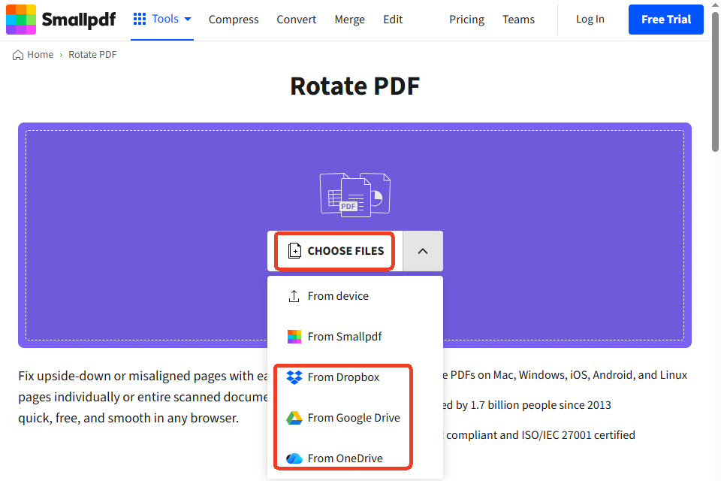Click the page vertical scrollbar thumb
Screen dimensions: 721x481
pyautogui.click(x=715, y=82)
